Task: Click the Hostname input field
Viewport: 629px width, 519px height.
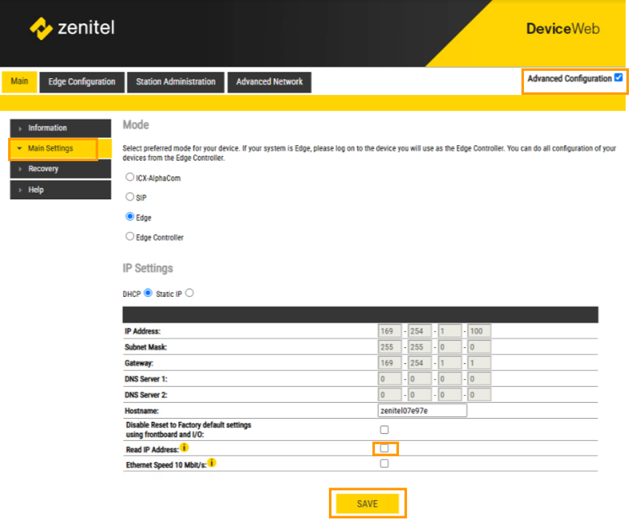Action: [x=422, y=411]
